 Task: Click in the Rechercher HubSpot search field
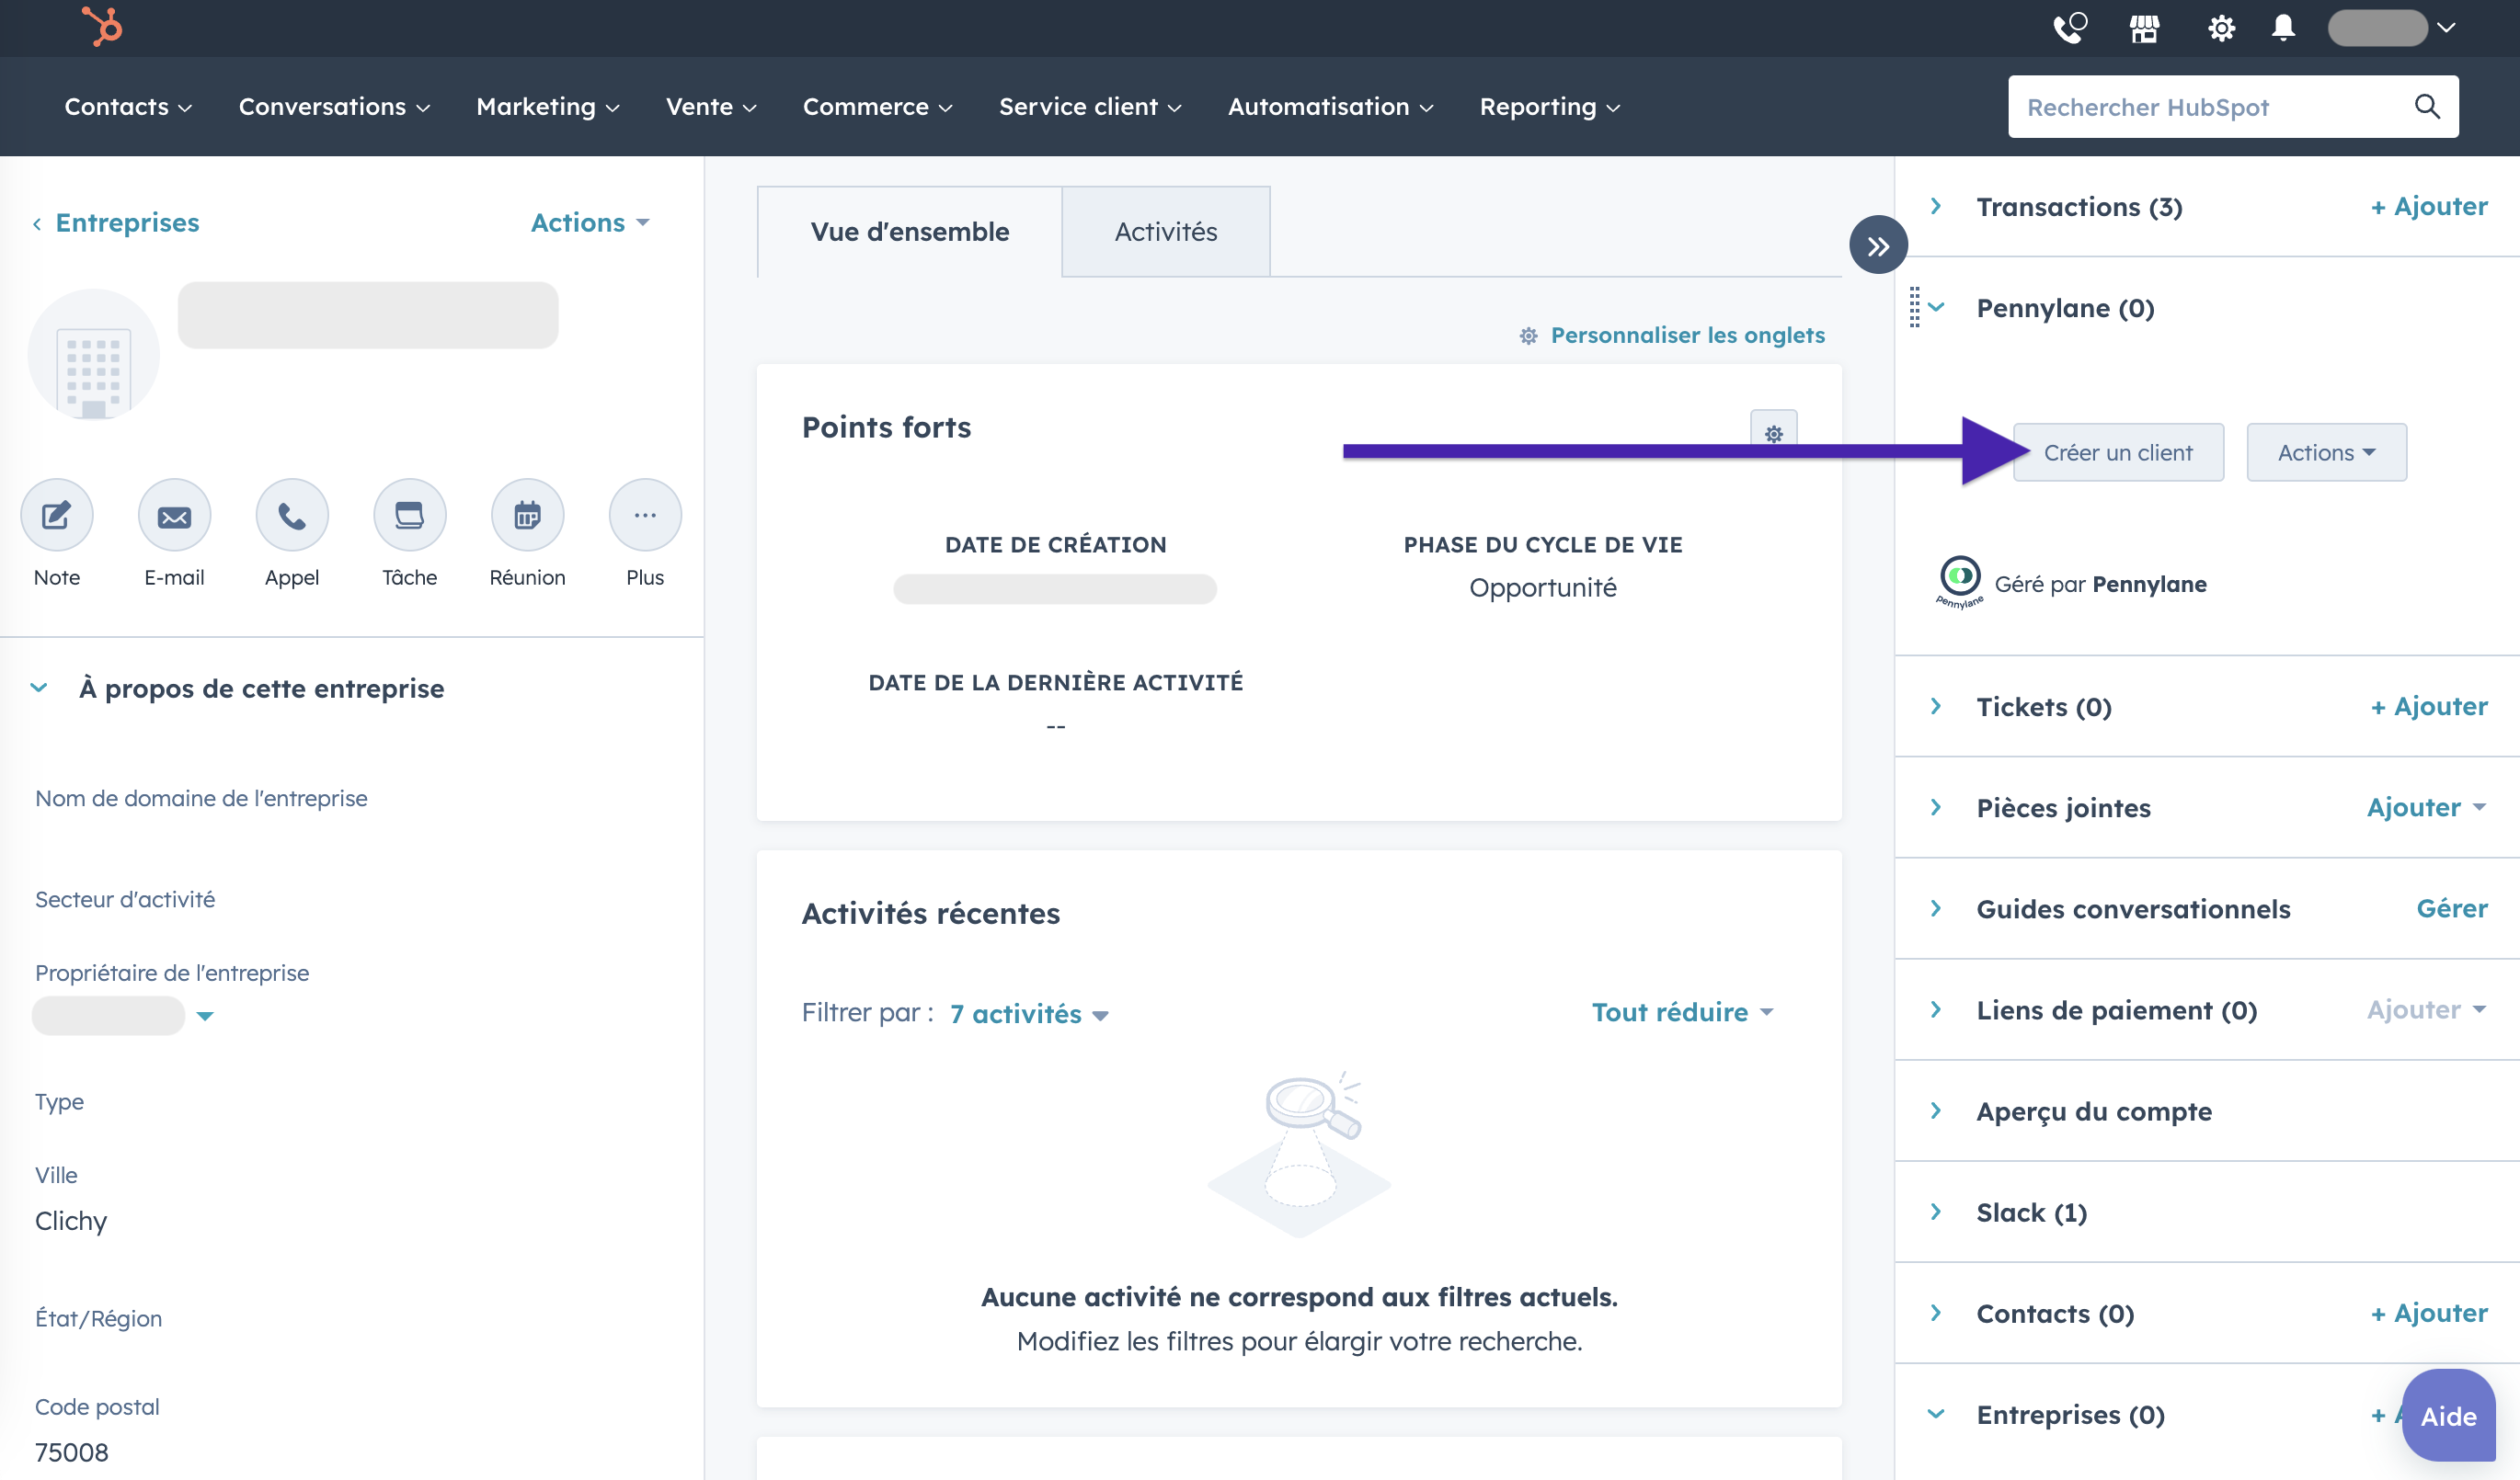coord(2210,107)
